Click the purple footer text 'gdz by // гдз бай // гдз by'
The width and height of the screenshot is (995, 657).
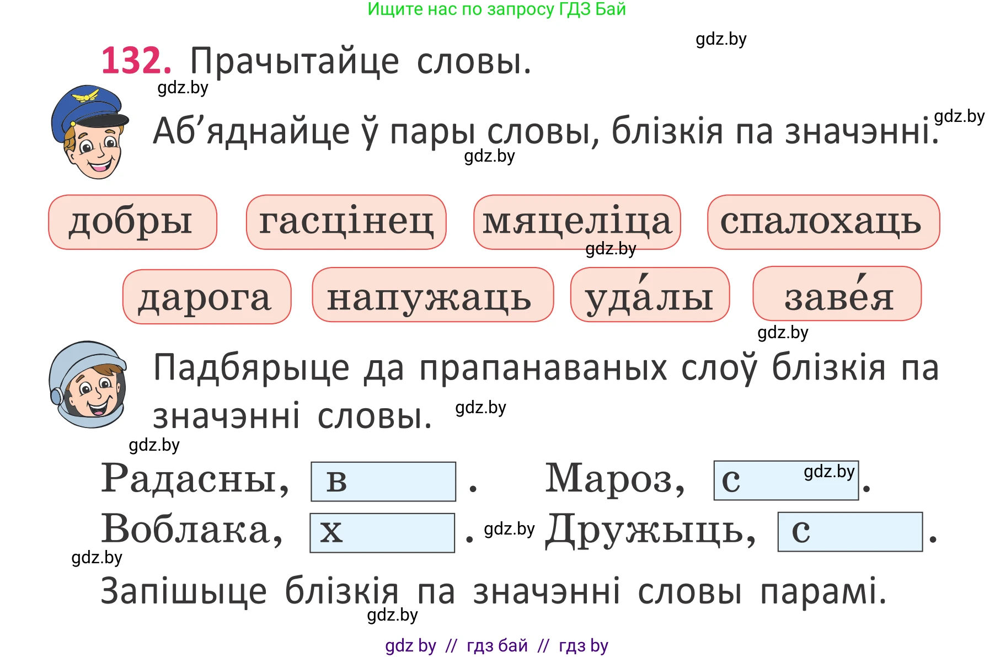pos(496,645)
